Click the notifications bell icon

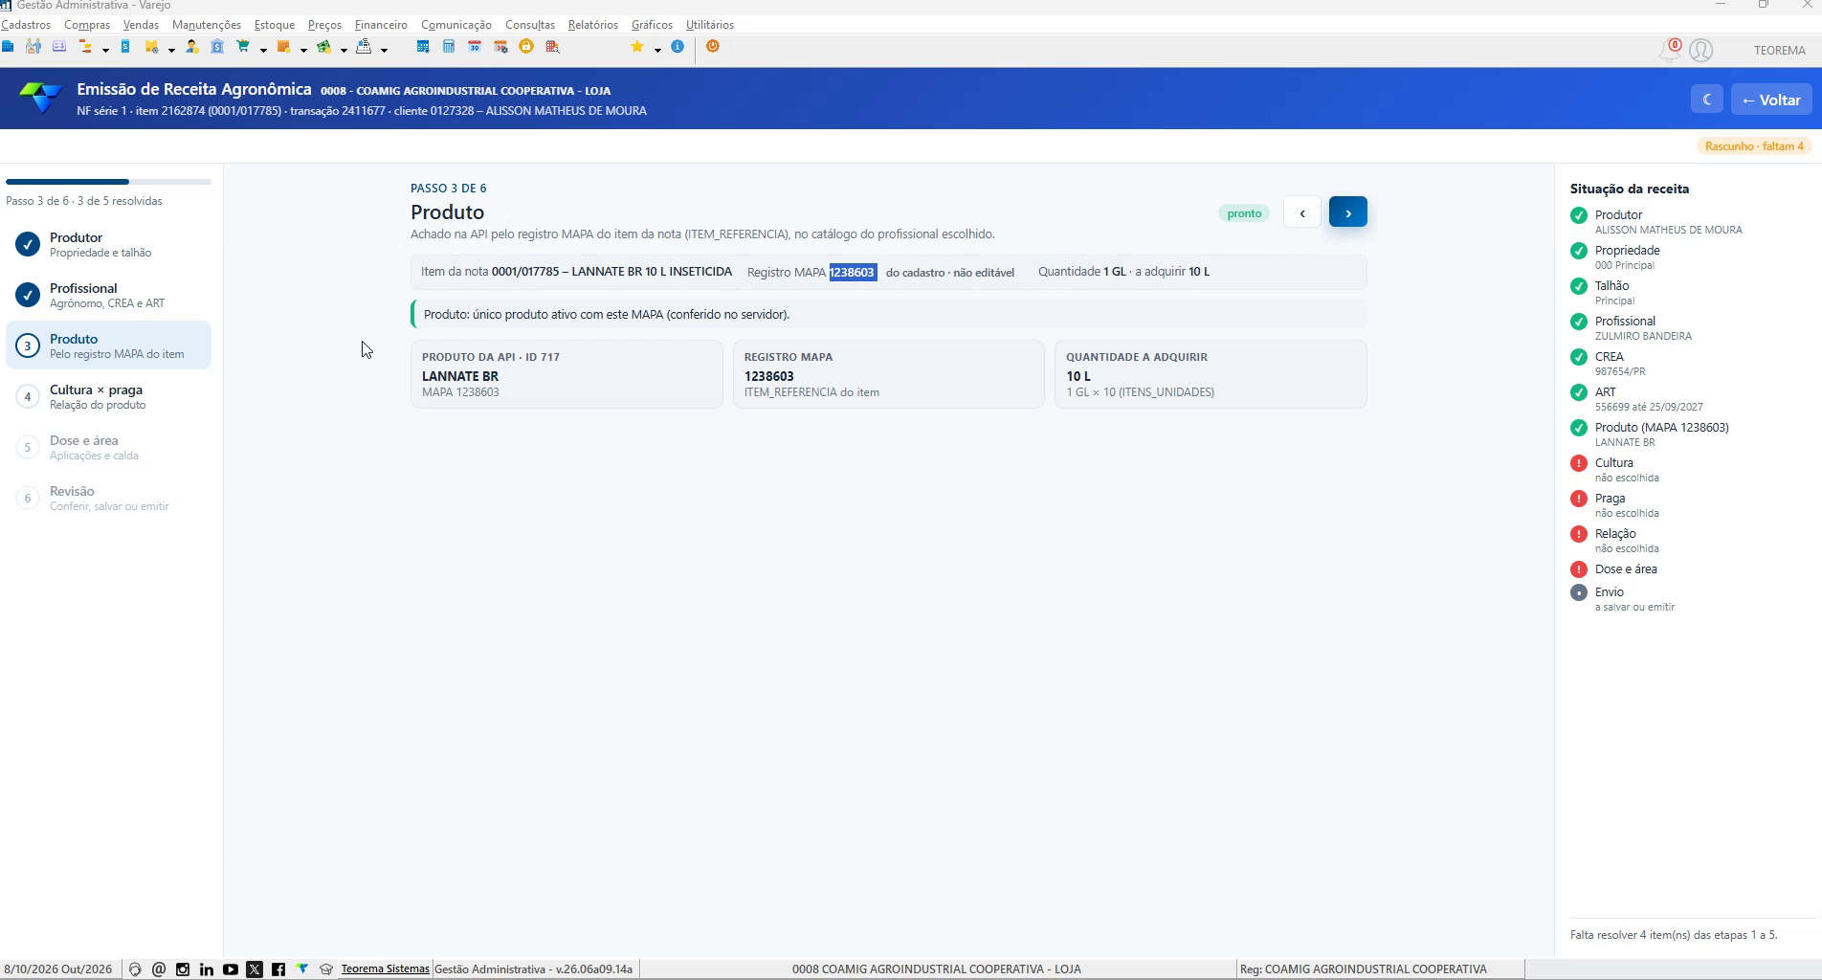1669,51
